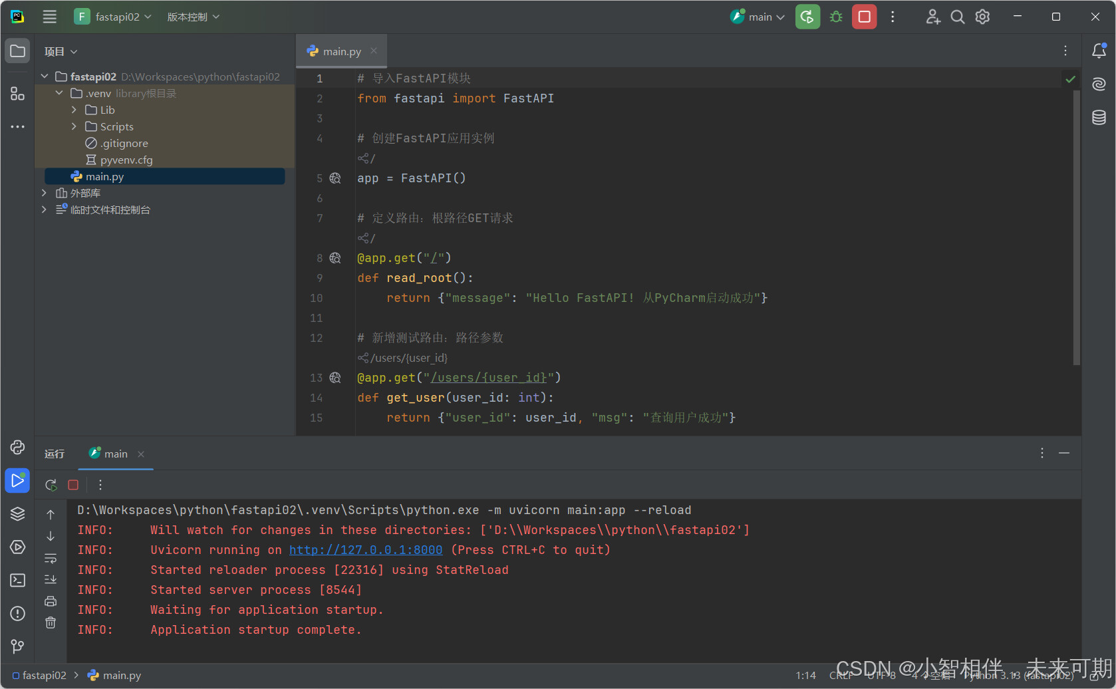Close the main run tab

tap(141, 454)
